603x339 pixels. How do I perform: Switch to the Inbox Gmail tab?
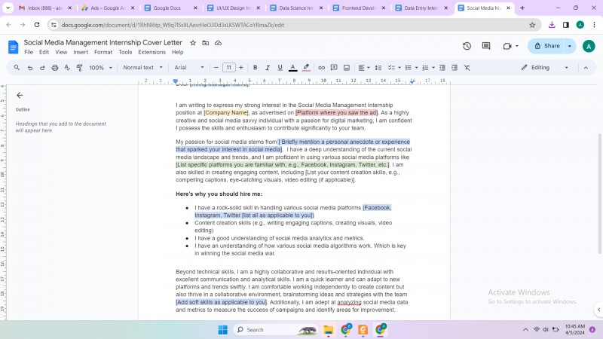45,8
